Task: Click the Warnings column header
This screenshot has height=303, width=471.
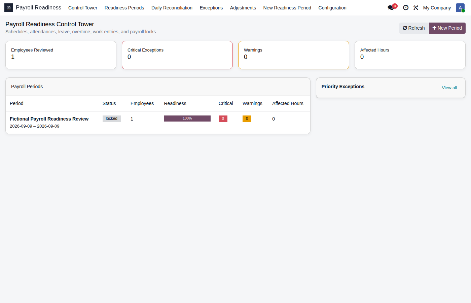Action: [x=252, y=103]
